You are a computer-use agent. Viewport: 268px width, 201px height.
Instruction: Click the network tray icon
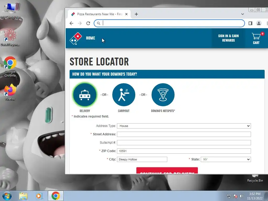pyautogui.click(x=229, y=196)
